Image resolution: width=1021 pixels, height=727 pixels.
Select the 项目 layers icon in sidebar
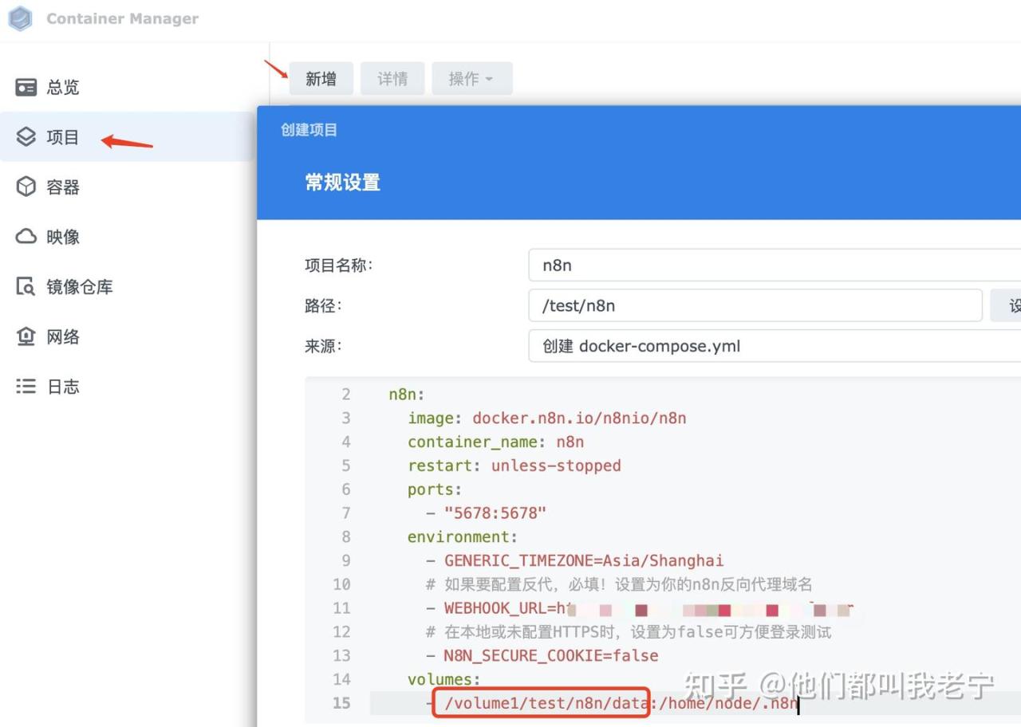coord(26,136)
